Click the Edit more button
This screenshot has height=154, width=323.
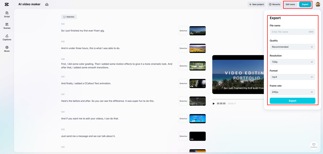(x=290, y=4)
